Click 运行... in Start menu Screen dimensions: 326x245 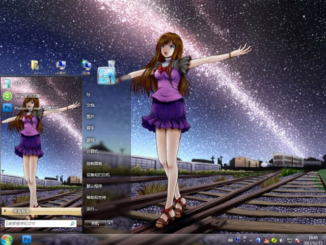[x=92, y=208]
